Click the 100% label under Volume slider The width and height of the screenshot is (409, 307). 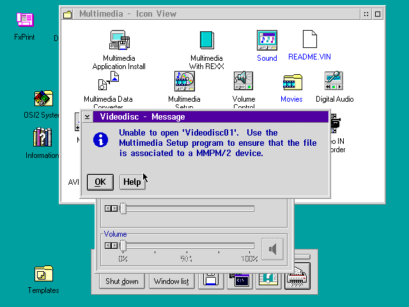249,258
